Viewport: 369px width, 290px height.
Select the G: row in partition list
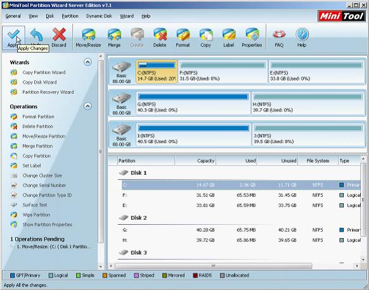[241, 230]
